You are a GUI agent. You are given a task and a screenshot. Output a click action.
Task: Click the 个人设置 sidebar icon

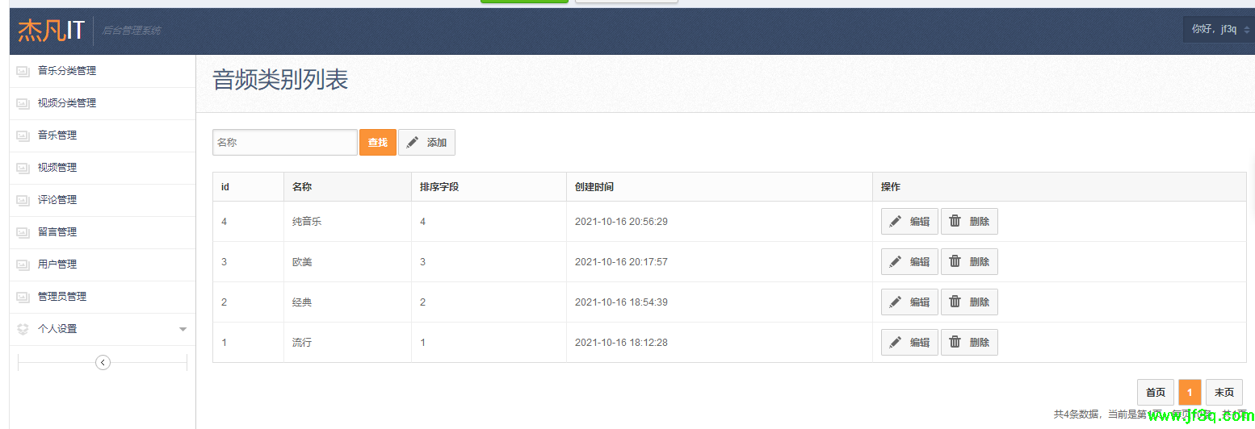[23, 329]
